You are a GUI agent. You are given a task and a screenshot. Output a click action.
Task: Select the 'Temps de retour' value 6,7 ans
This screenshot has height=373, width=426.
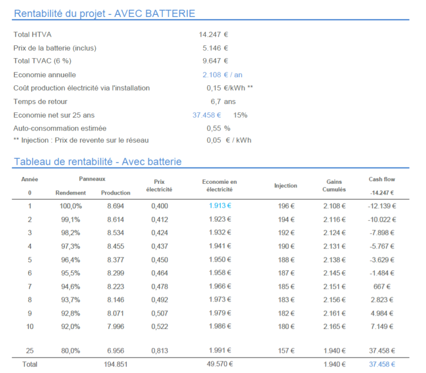point(223,101)
